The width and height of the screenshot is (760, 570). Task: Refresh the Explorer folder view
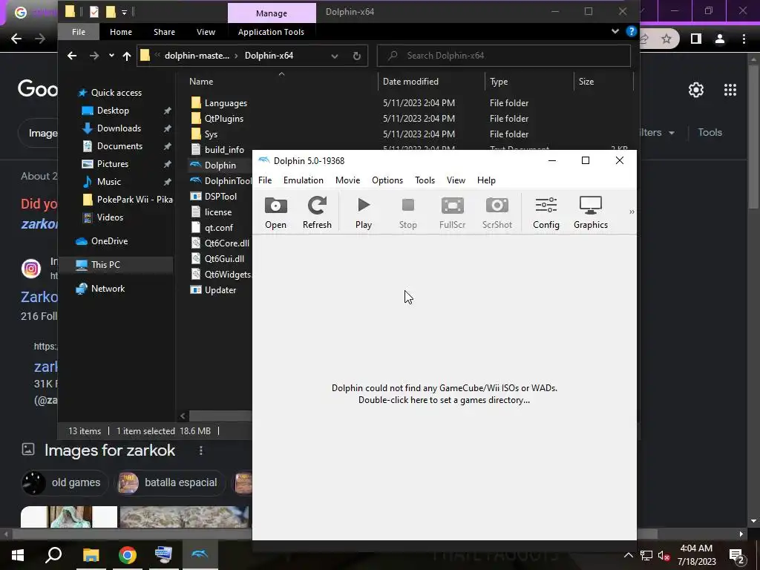[x=357, y=56]
